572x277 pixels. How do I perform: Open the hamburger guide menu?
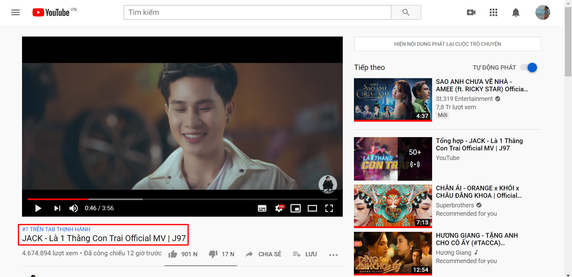pyautogui.click(x=16, y=12)
